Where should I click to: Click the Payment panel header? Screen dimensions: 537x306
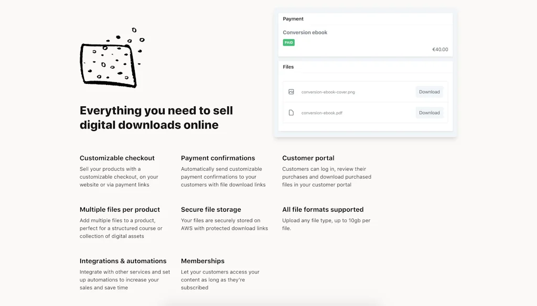(294, 19)
